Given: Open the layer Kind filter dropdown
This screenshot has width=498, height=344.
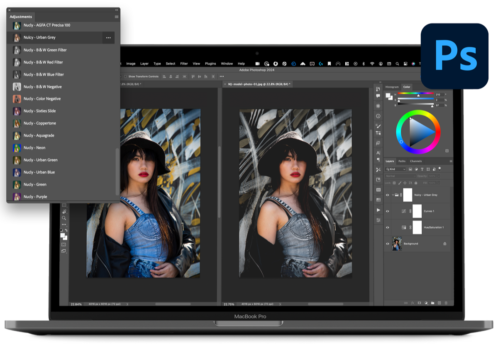Looking at the screenshot, I should tap(395, 169).
